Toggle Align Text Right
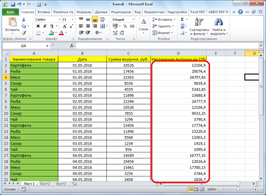Image resolution: width=266 pixels, height=195 pixels. [x=95, y=26]
